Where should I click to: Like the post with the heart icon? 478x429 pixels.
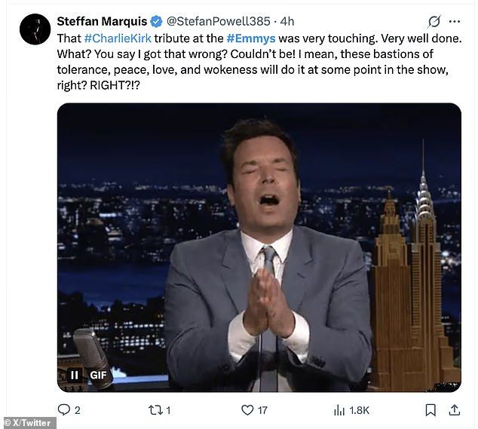[x=247, y=410]
